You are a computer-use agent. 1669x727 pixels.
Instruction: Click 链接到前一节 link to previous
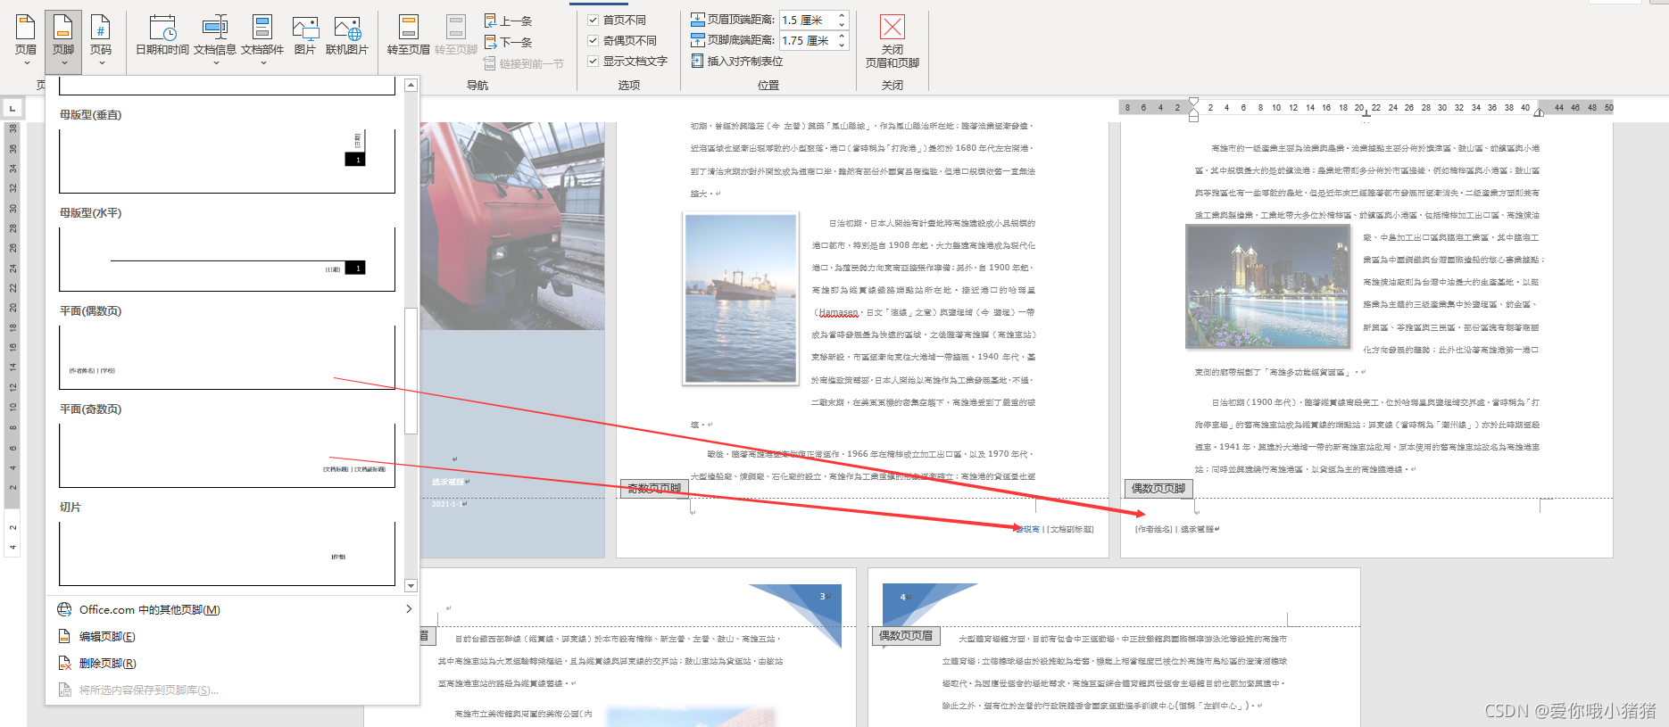(524, 63)
